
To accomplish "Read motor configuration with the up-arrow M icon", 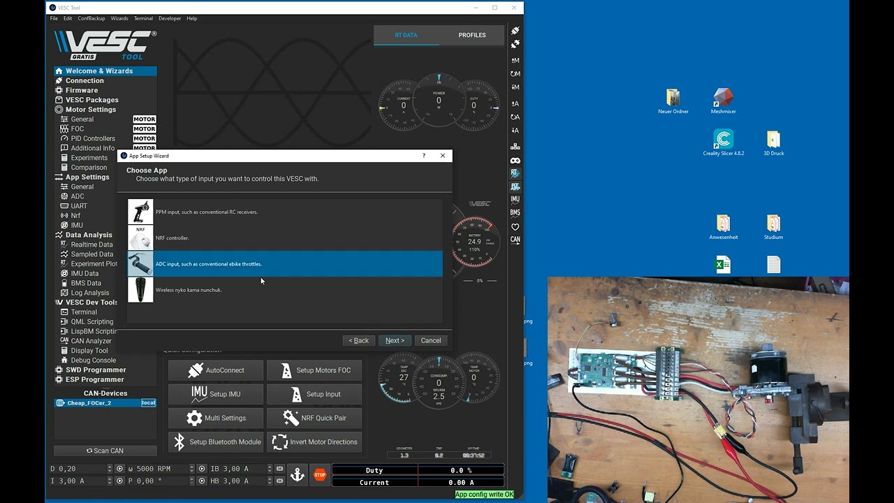I will 515,61.
